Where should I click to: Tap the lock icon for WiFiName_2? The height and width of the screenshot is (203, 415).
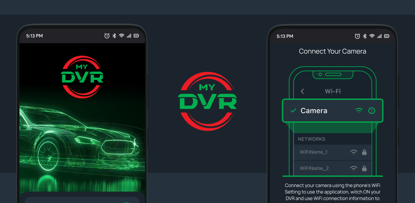(364, 168)
